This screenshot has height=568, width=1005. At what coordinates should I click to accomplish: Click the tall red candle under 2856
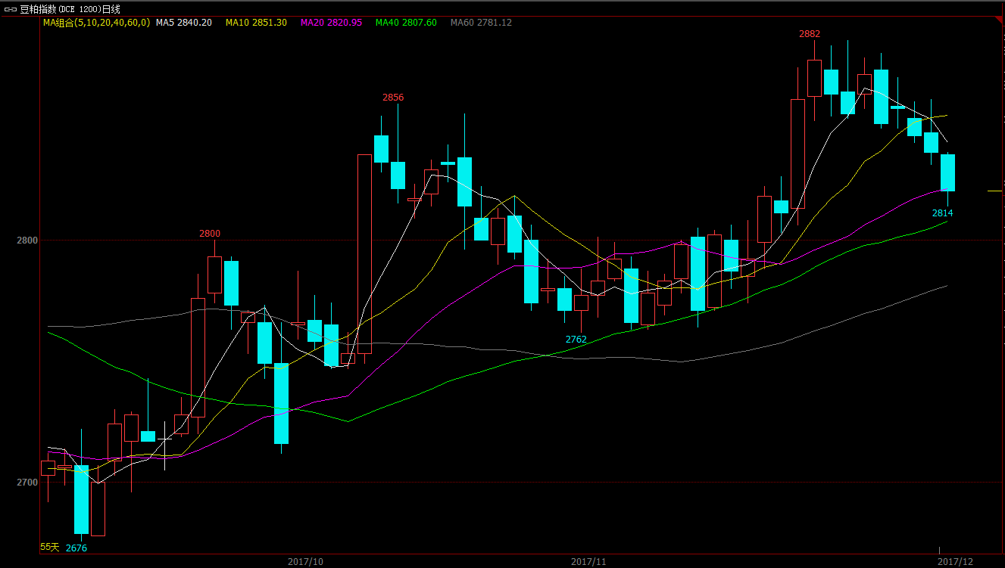pos(364,254)
